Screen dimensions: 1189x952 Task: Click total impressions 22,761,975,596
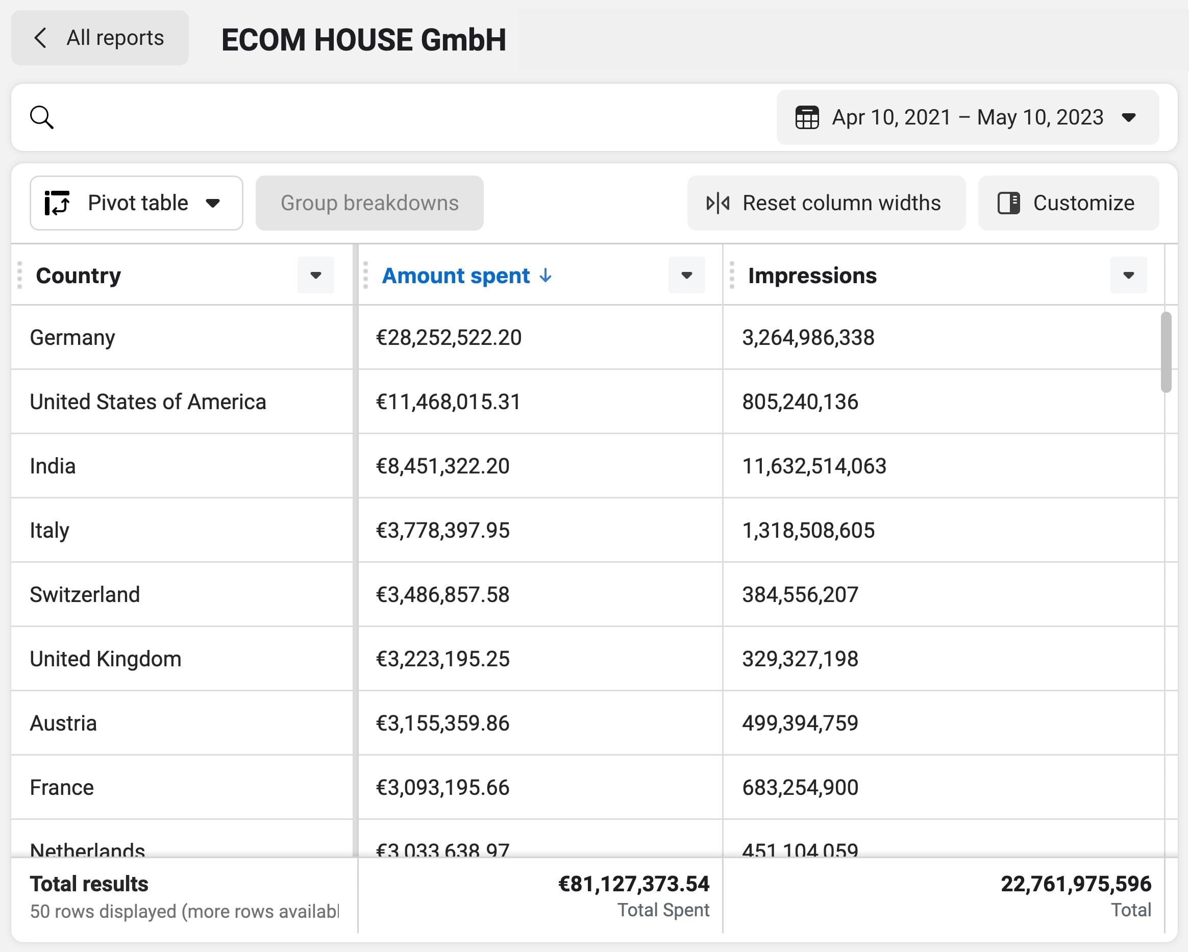pyautogui.click(x=1076, y=884)
